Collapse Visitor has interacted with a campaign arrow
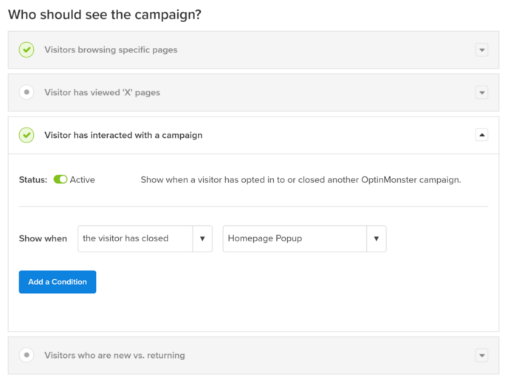508x383 pixels. click(x=481, y=135)
